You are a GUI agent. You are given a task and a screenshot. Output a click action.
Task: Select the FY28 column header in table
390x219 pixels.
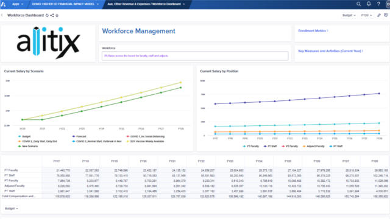[x=375, y=161]
